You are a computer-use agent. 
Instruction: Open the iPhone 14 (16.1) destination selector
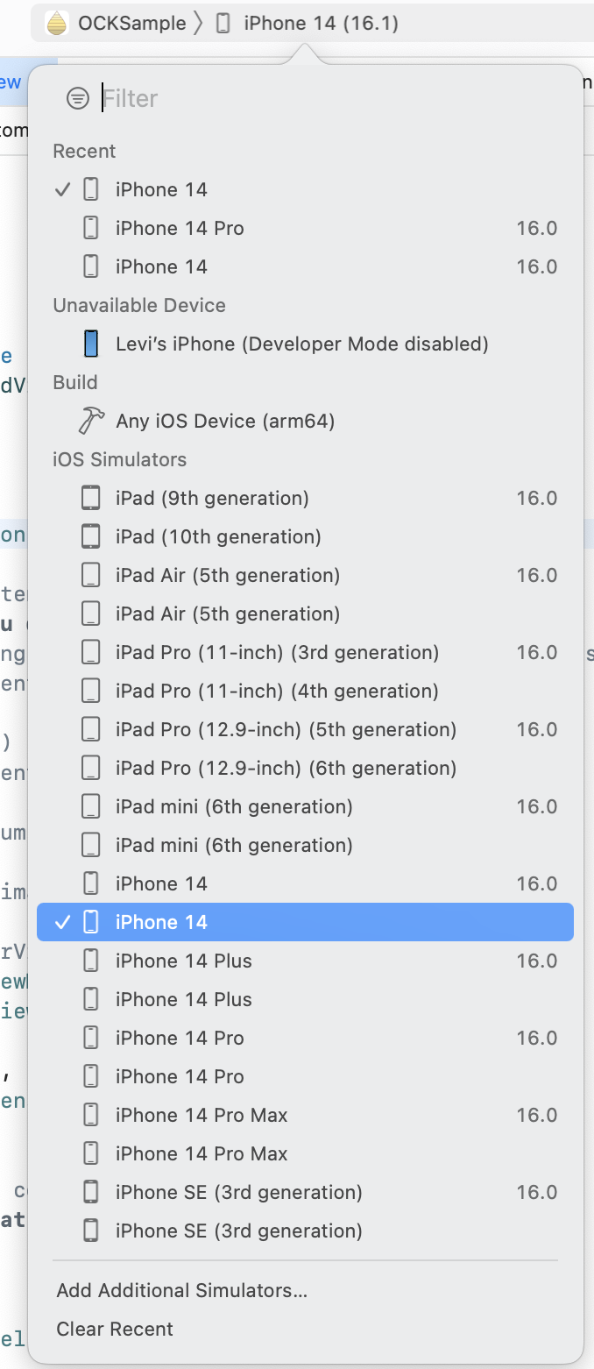(308, 23)
